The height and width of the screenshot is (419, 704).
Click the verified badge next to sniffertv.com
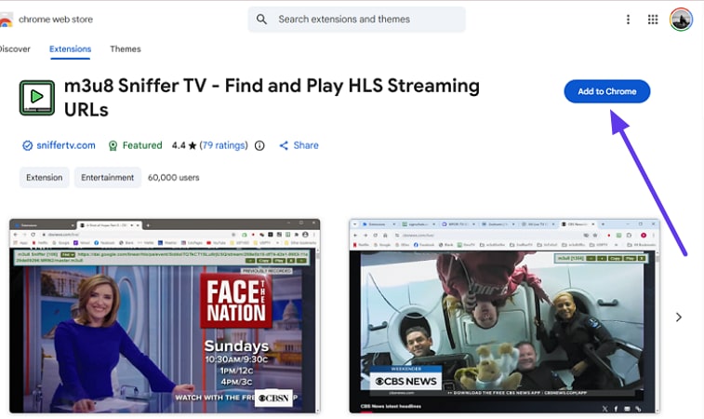point(27,145)
